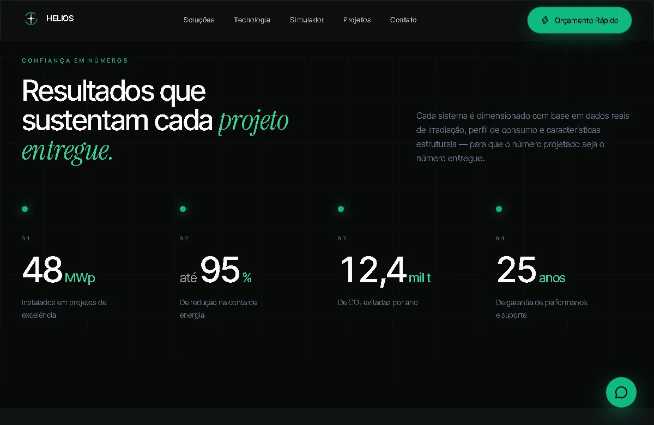This screenshot has width=654, height=425.
Task: Click the '03' index number
Action: point(342,239)
